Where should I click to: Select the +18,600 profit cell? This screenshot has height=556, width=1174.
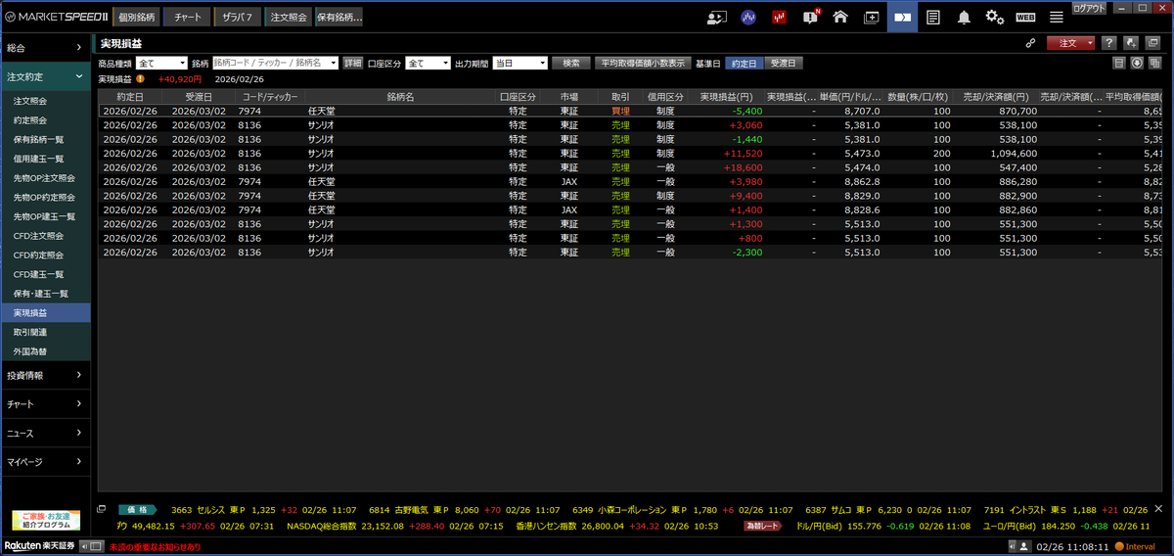[727, 168]
